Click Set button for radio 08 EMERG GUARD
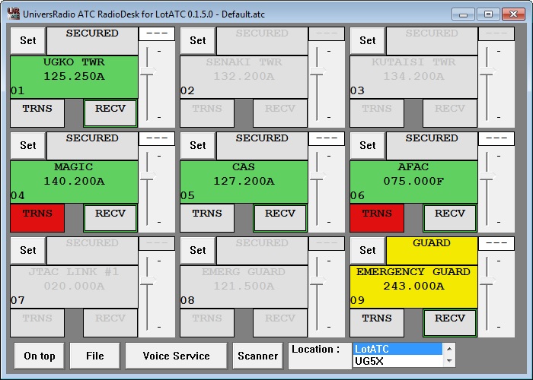Image resolution: width=533 pixels, height=380 pixels. [x=198, y=250]
